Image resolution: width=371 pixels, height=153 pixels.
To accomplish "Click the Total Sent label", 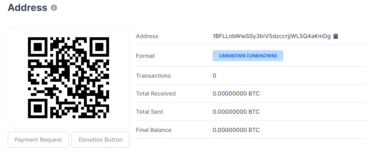I will (150, 112).
